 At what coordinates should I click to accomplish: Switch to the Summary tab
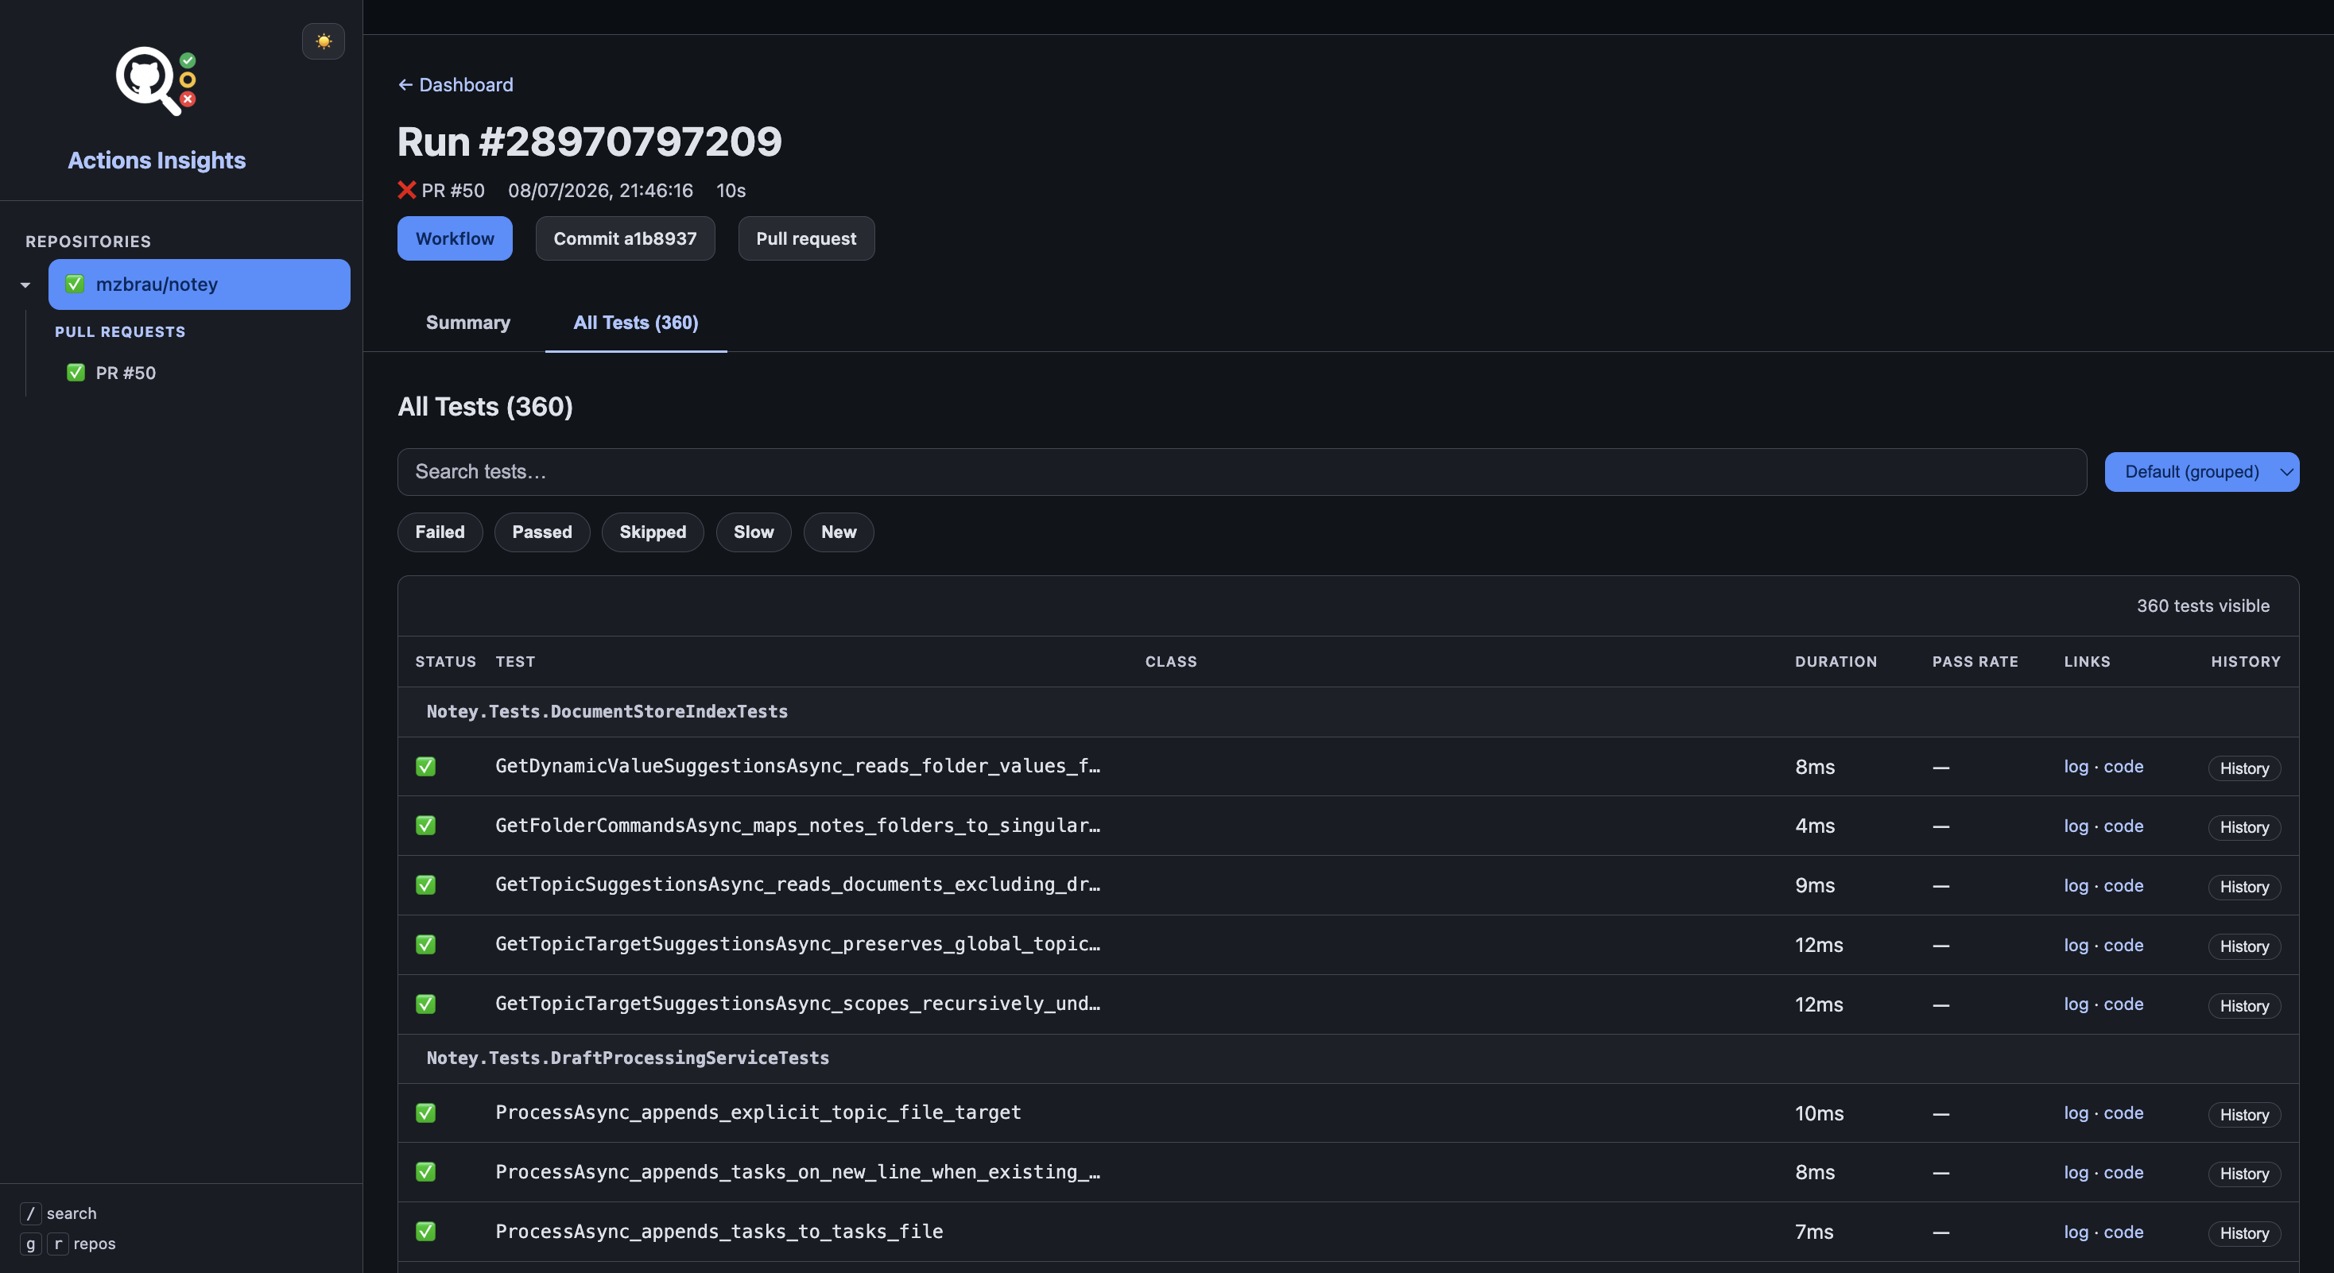tap(468, 323)
